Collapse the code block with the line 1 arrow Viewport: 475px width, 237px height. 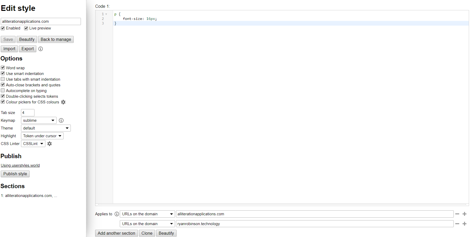[106, 14]
